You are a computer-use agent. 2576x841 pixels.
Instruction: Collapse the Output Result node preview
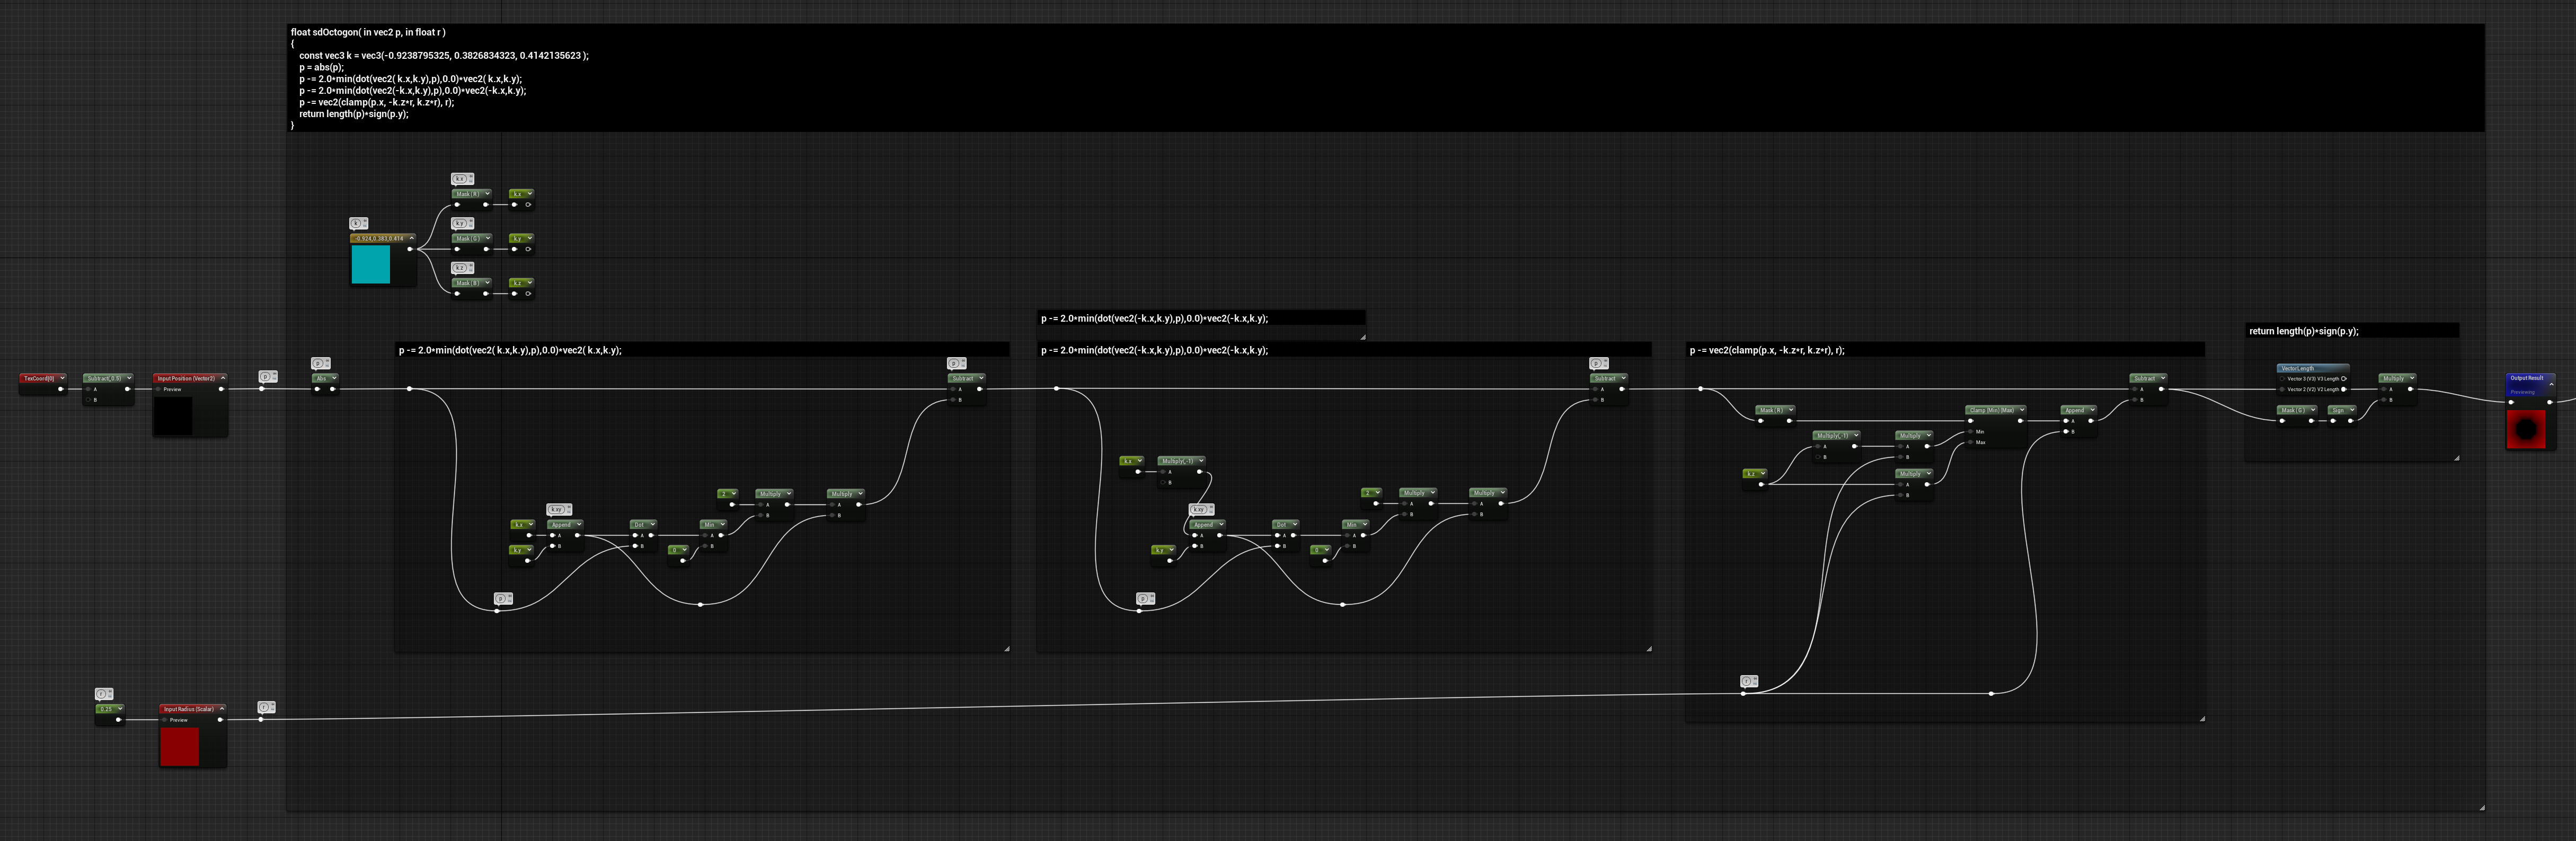pyautogui.click(x=2551, y=385)
